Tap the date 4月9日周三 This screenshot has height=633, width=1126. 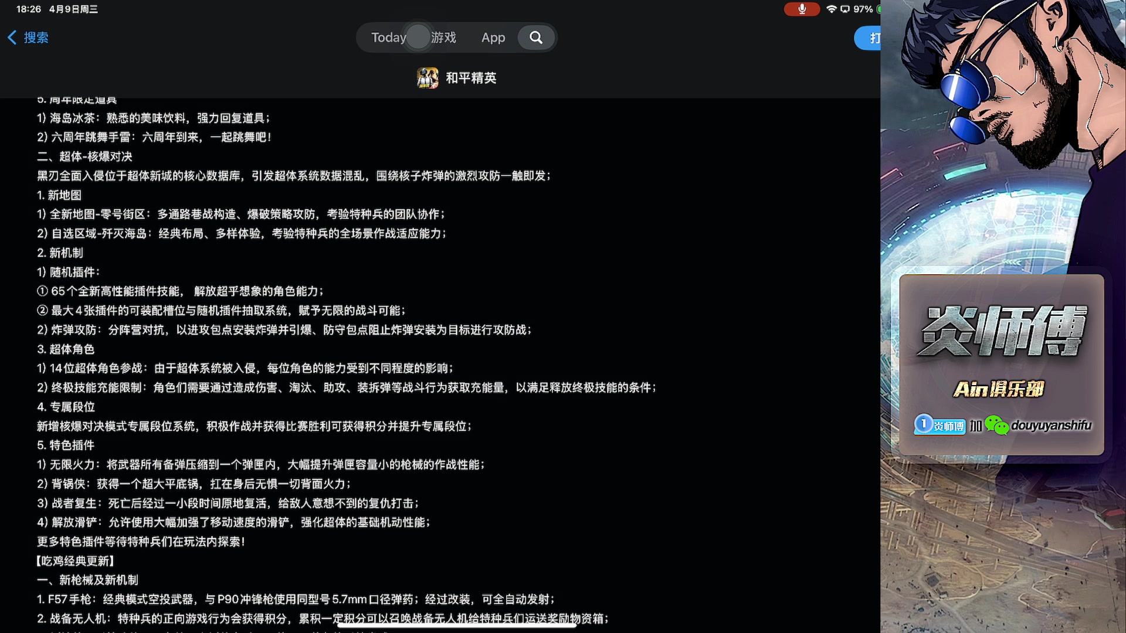pyautogui.click(x=73, y=9)
